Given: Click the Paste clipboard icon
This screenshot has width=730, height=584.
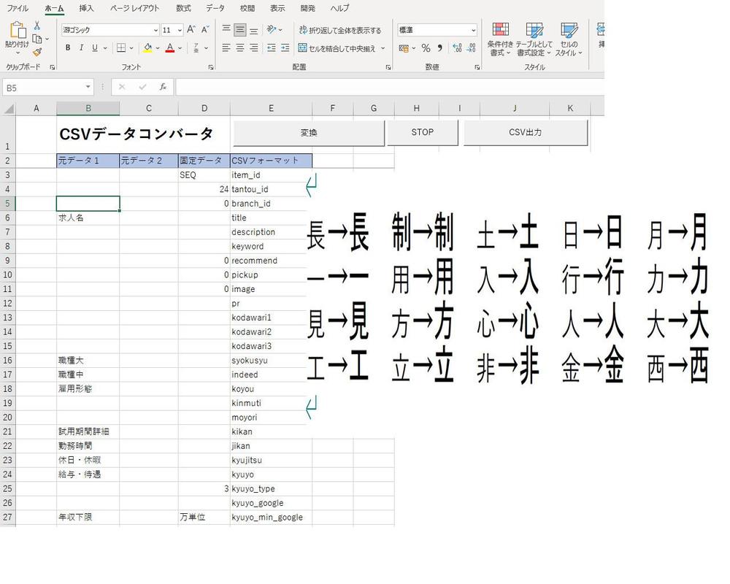Looking at the screenshot, I should pyautogui.click(x=18, y=31).
